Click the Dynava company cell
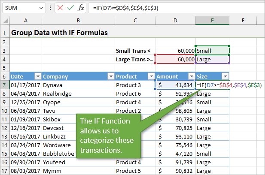Image resolution: width=265 pixels, height=175 pixels. tap(78, 85)
